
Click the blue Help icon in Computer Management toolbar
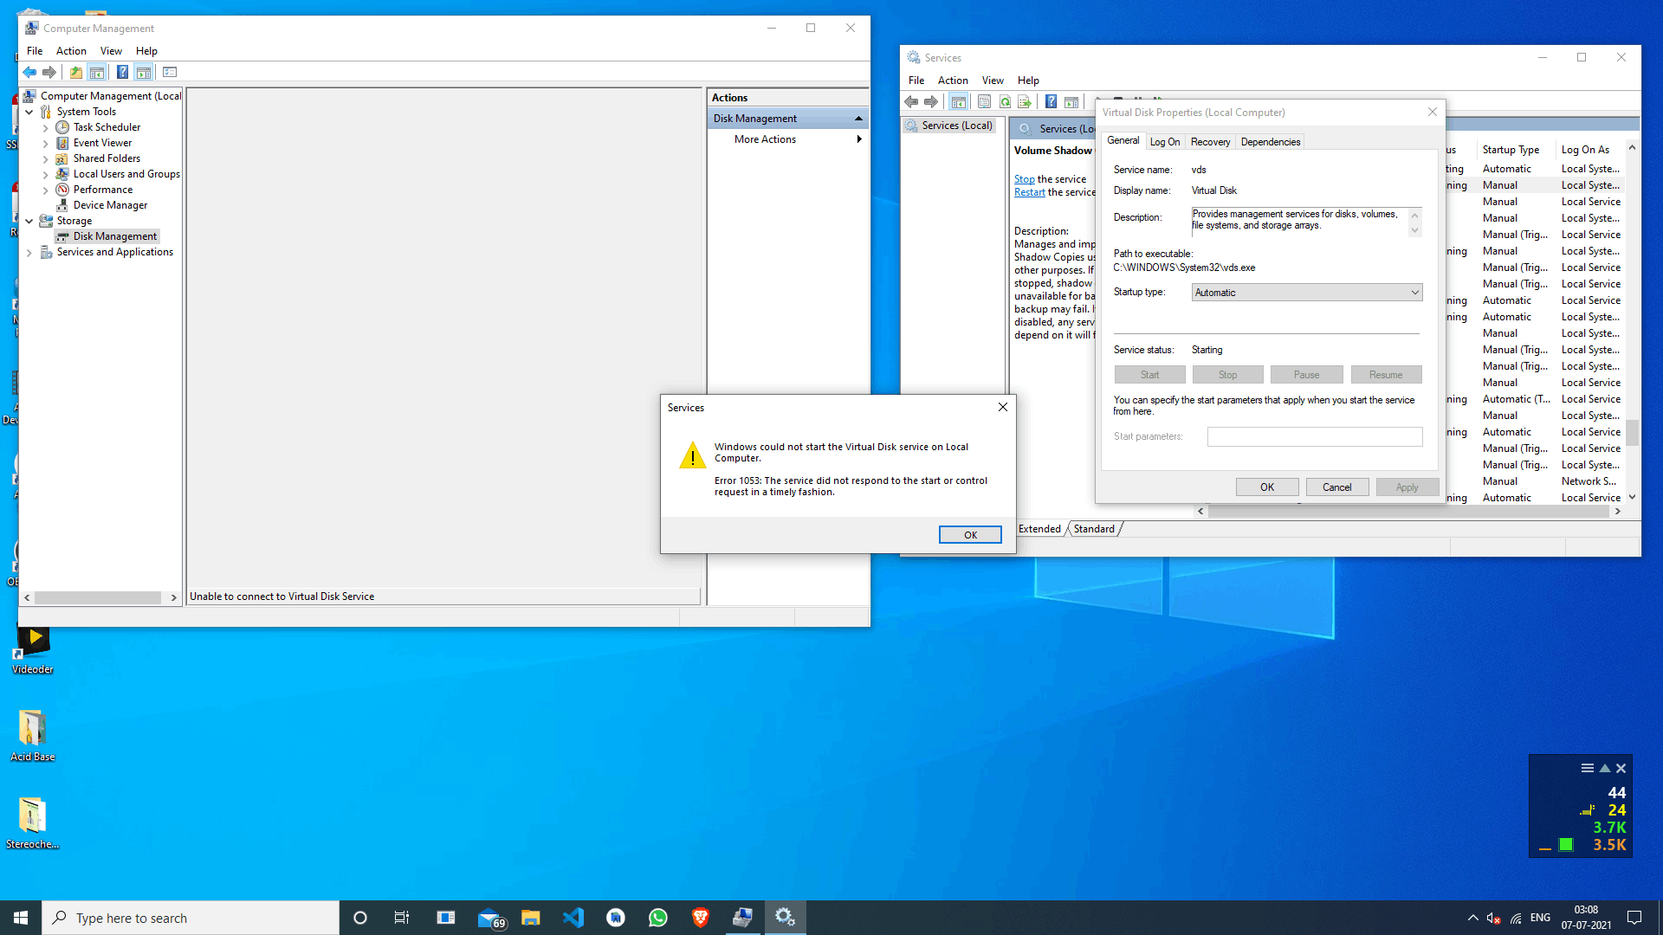click(x=122, y=73)
